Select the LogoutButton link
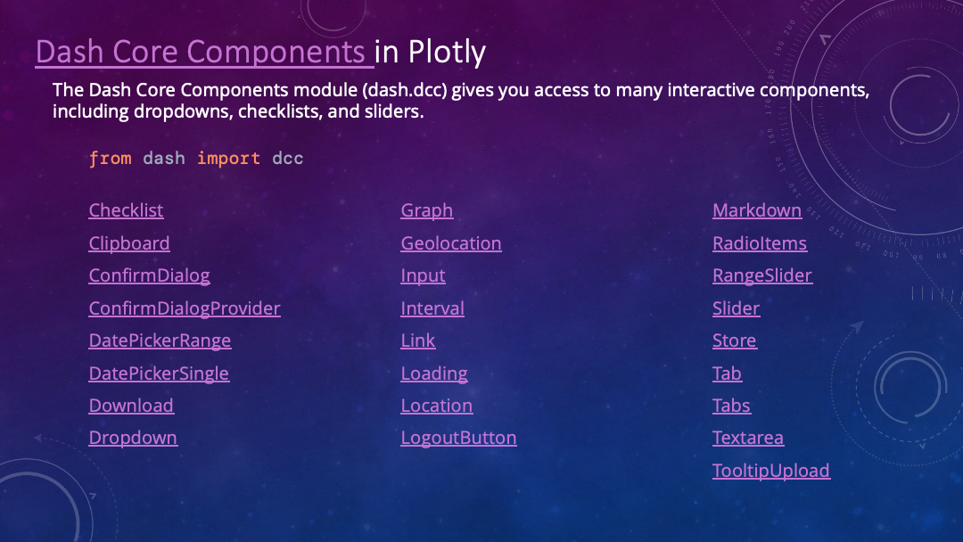The width and height of the screenshot is (963, 542). pos(458,438)
